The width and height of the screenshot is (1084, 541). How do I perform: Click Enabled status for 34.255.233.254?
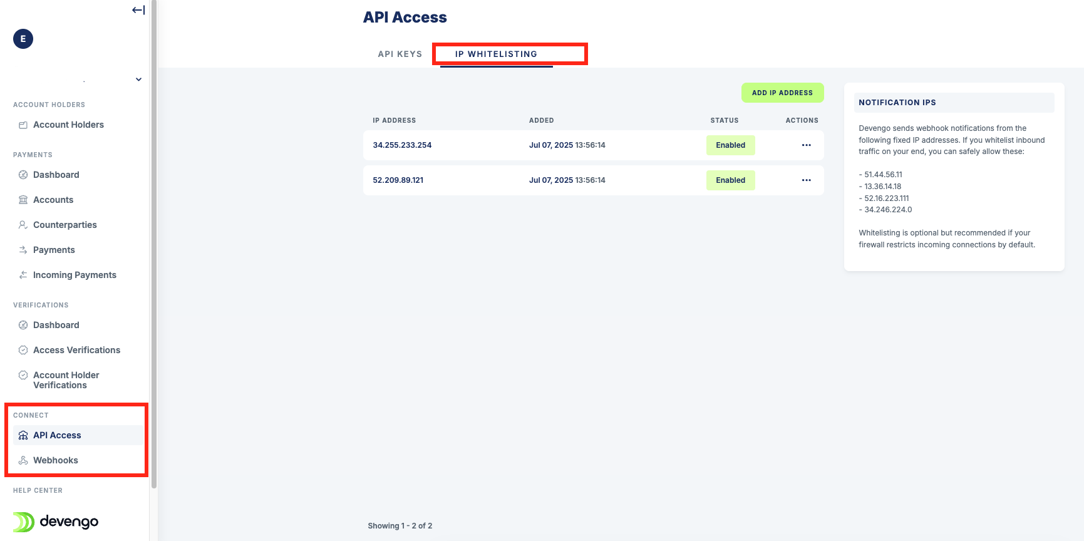pos(731,145)
